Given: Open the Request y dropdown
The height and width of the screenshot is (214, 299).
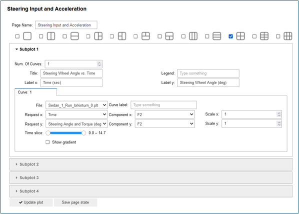Looking at the screenshot, I should tap(76, 124).
